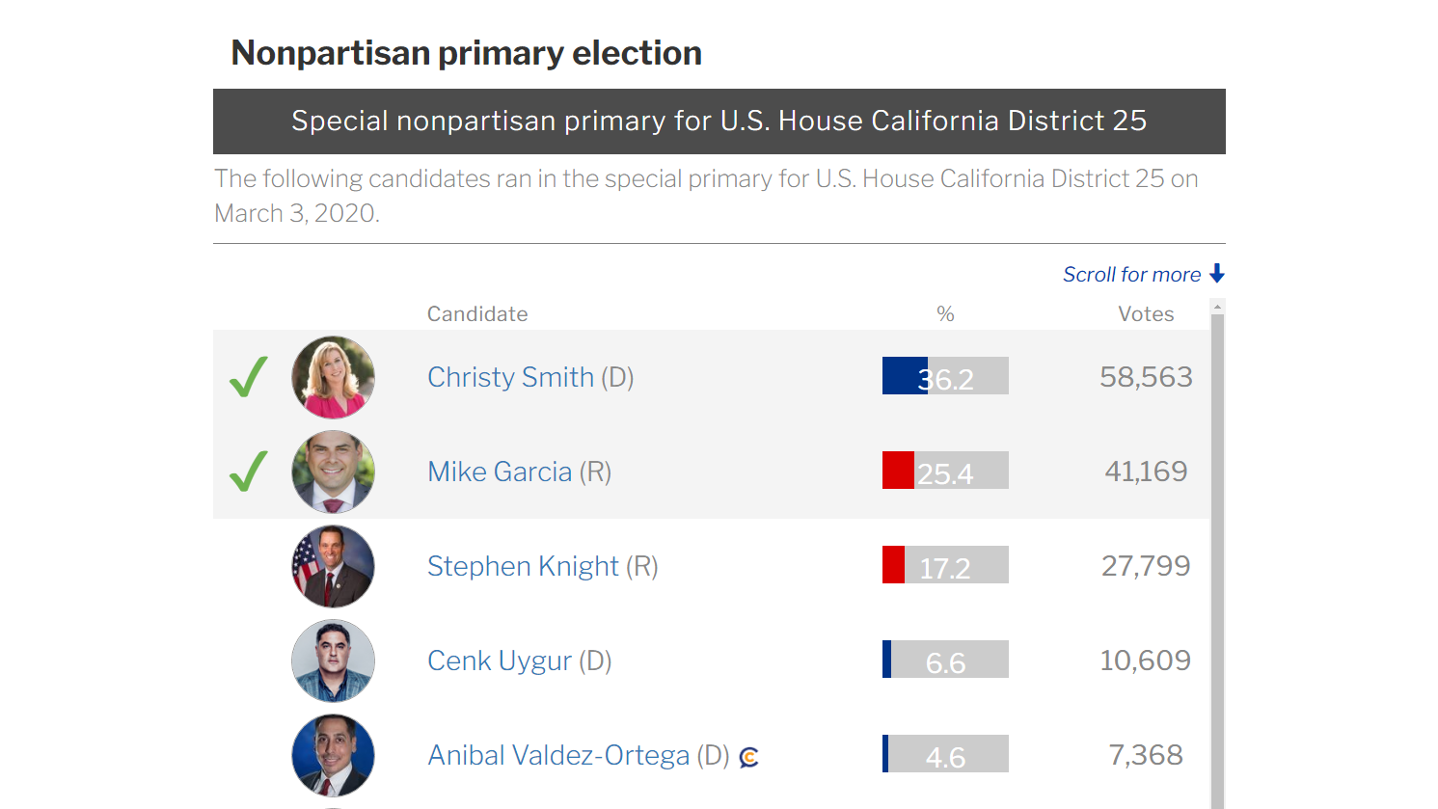The image size is (1438, 809).
Task: Click Christy Smith's 36.2 percent bar
Action: coord(945,376)
